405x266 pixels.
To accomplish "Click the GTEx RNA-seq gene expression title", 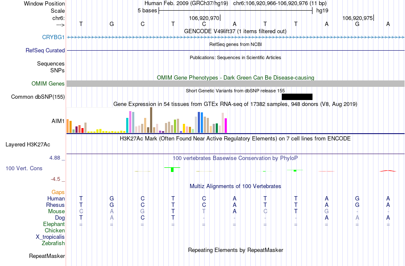I will [235, 104].
